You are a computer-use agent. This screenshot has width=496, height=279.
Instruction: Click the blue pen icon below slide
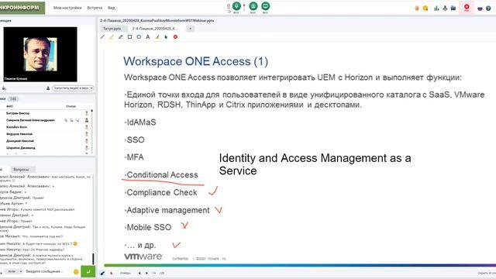pyautogui.click(x=102, y=273)
